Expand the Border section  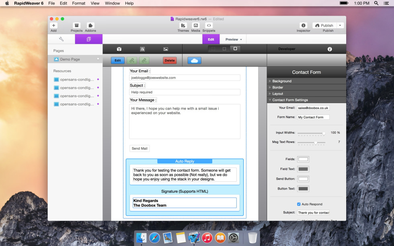[x=306, y=87]
